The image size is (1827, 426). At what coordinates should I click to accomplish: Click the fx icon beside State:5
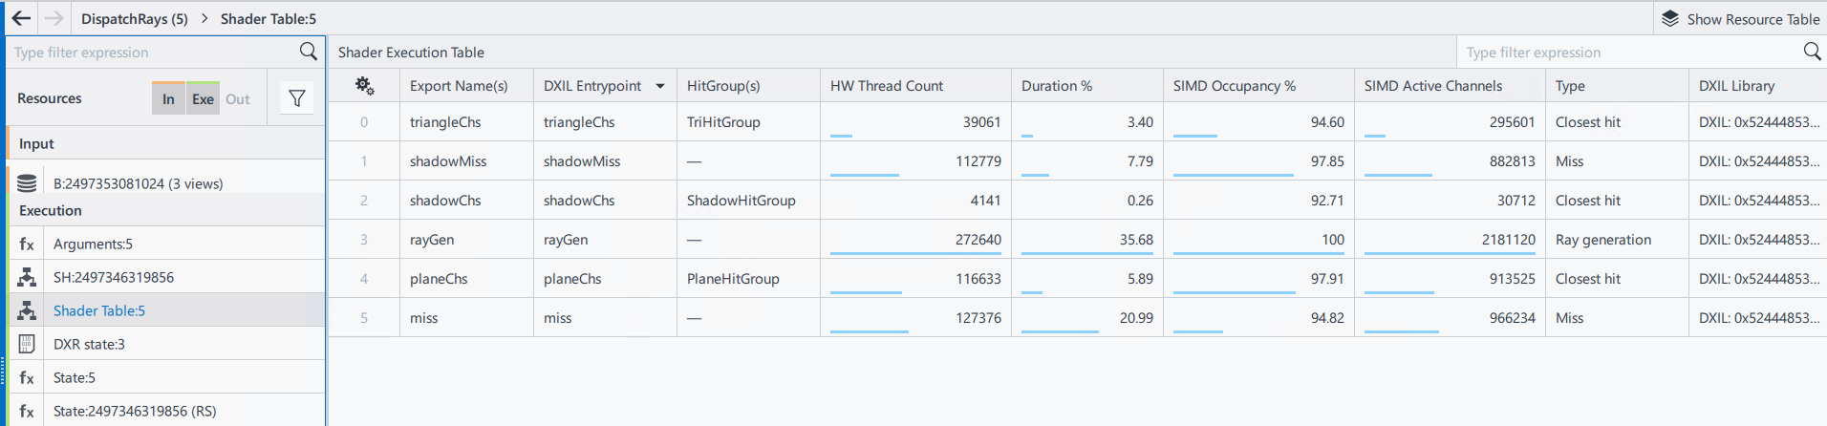coord(27,377)
